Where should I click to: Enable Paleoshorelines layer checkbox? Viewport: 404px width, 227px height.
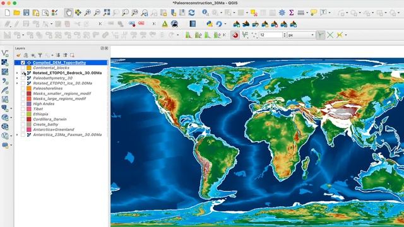[x=23, y=88]
